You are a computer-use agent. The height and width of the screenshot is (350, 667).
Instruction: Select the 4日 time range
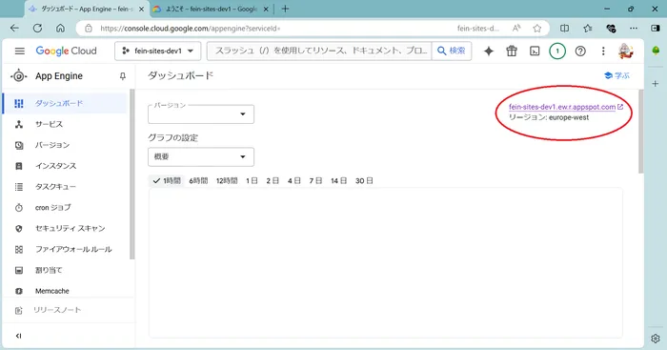293,181
